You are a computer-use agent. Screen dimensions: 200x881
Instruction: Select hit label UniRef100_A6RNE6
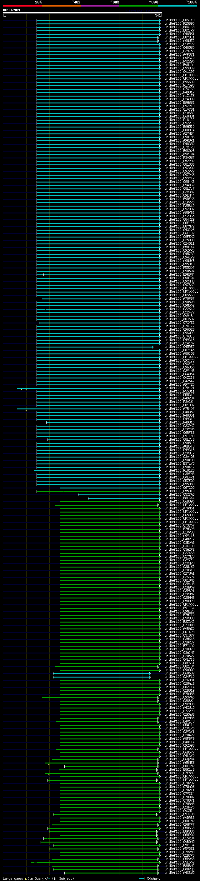(179, 763)
